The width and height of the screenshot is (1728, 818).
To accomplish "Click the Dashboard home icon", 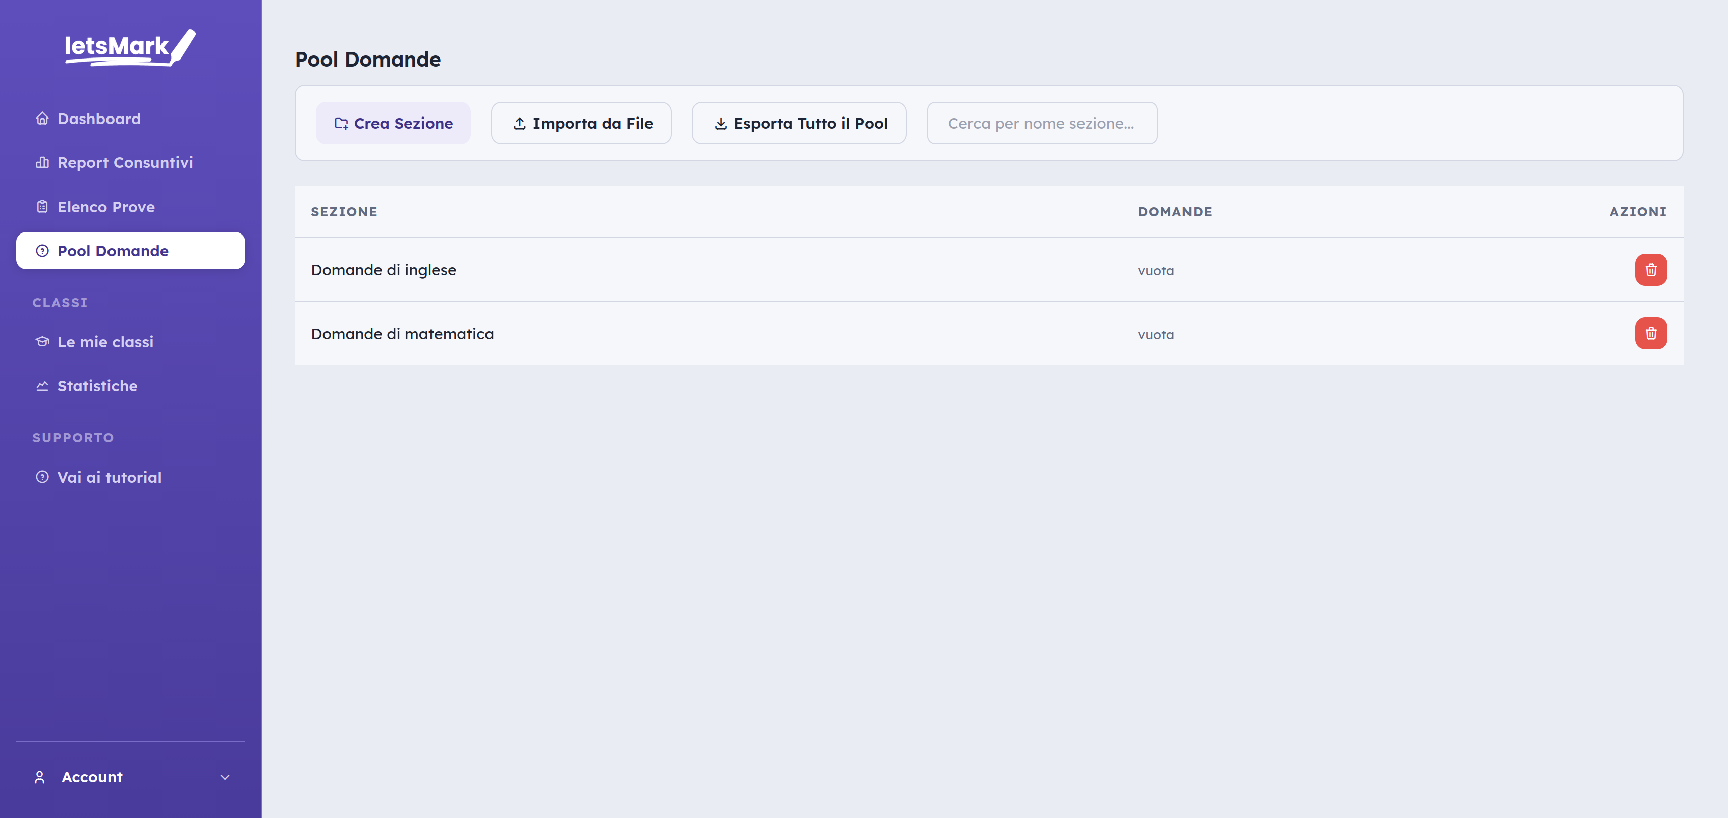I will (x=42, y=119).
